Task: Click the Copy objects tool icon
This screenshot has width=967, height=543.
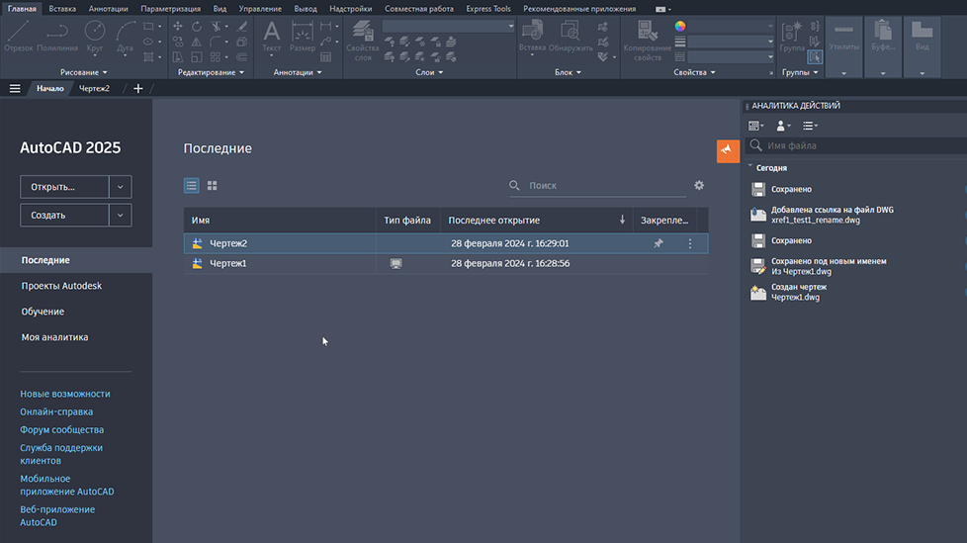Action: click(x=178, y=42)
